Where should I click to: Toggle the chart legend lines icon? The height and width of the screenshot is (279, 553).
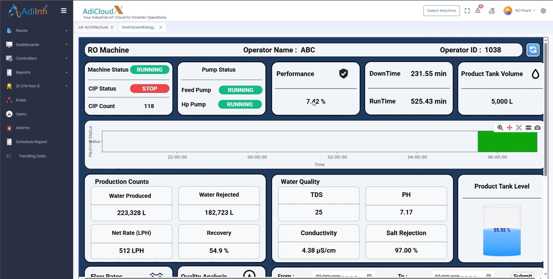click(528, 128)
